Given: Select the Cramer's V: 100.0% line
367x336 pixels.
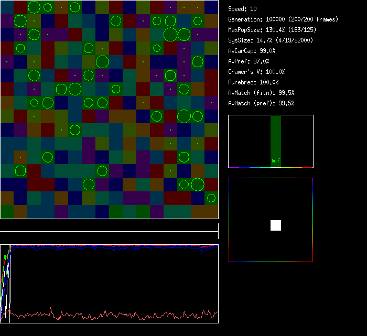Looking at the screenshot, I should (256, 72).
